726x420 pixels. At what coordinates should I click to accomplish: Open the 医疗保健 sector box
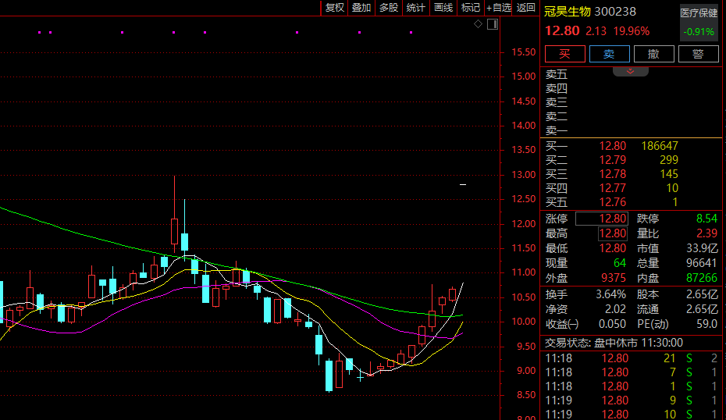(698, 12)
